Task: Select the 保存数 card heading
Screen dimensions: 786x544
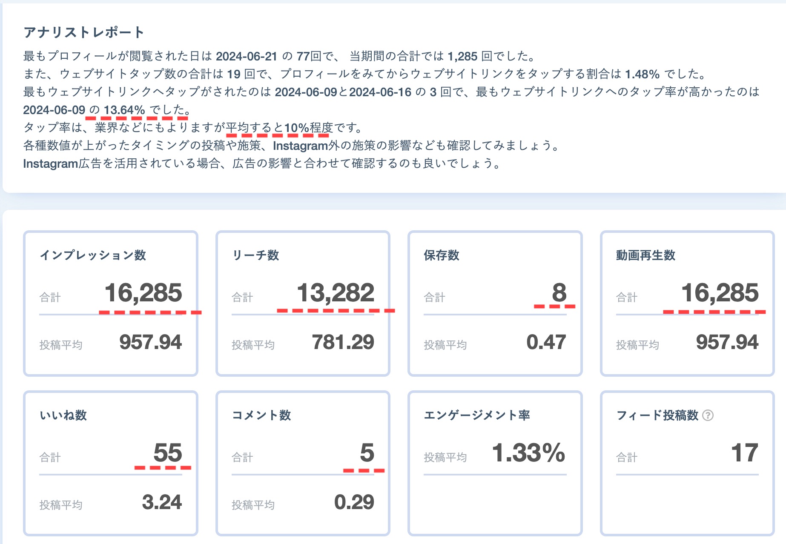Action: click(x=442, y=255)
